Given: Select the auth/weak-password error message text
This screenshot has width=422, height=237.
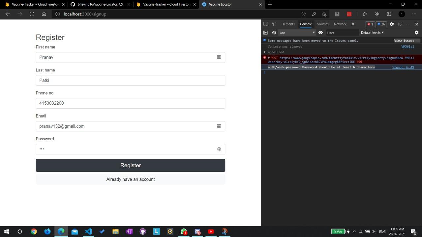Looking at the screenshot, I should coord(321,67).
